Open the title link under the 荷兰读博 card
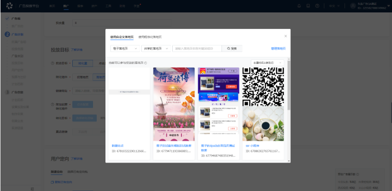The height and width of the screenshot is (191, 392). click(174, 145)
